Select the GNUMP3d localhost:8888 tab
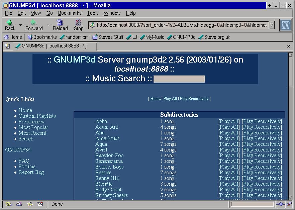This screenshot has width=295, height=210. coord(56,46)
